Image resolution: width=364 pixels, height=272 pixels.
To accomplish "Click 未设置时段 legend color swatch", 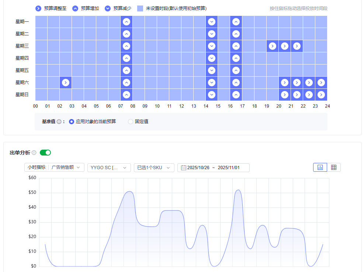I will click(x=140, y=8).
